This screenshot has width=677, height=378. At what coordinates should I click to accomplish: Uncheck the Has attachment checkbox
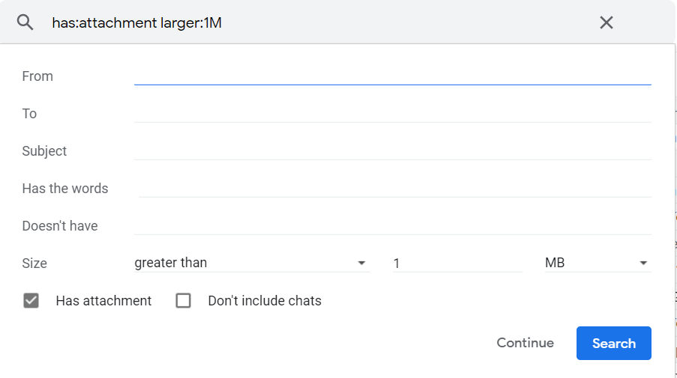pos(31,301)
